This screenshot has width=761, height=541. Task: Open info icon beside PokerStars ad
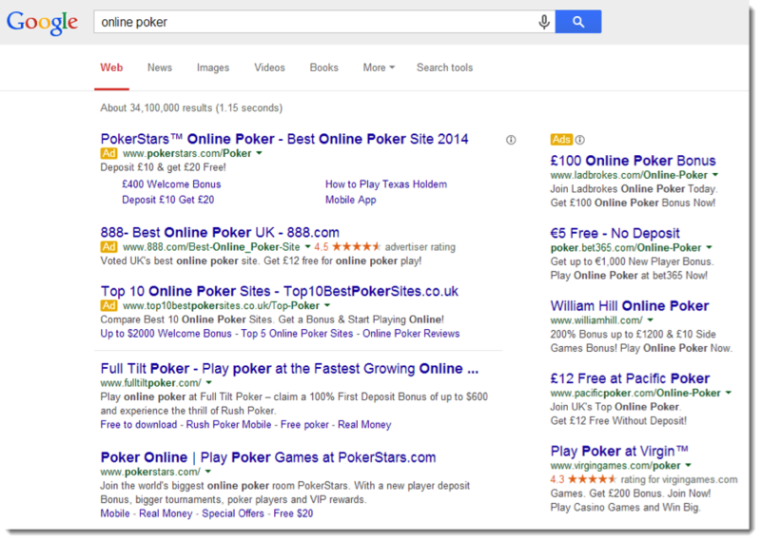[x=511, y=140]
